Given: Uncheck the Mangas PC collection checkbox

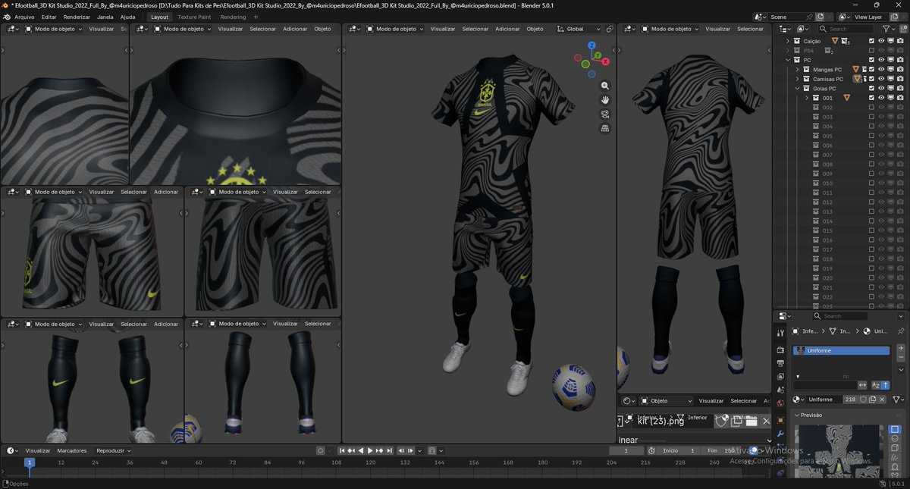Looking at the screenshot, I should coord(871,70).
